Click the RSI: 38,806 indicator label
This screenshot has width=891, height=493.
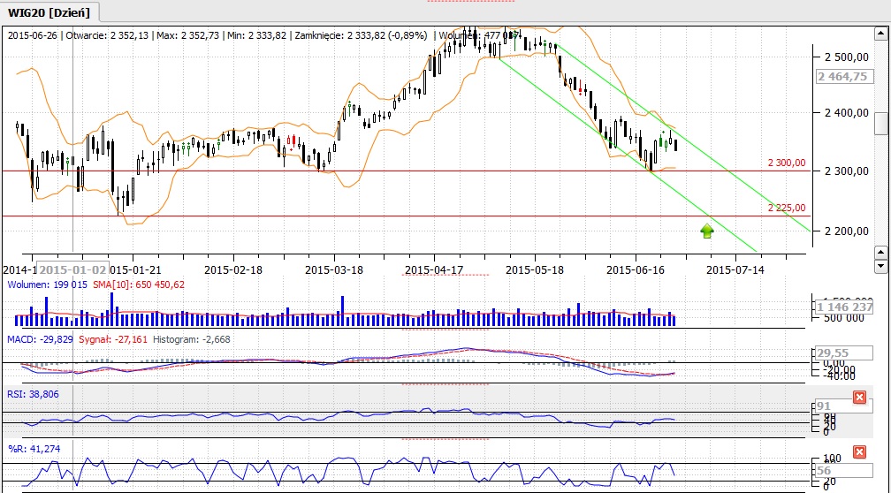(34, 394)
